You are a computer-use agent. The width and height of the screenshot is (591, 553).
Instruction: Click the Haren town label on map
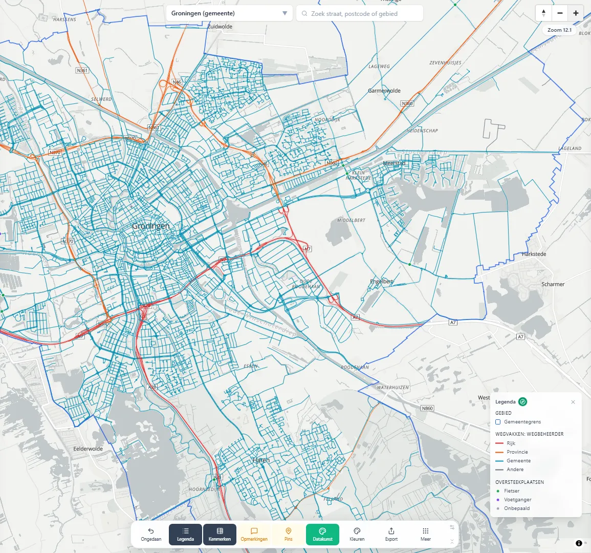tap(261, 460)
